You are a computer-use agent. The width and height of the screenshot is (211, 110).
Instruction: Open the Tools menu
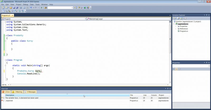click(38, 4)
